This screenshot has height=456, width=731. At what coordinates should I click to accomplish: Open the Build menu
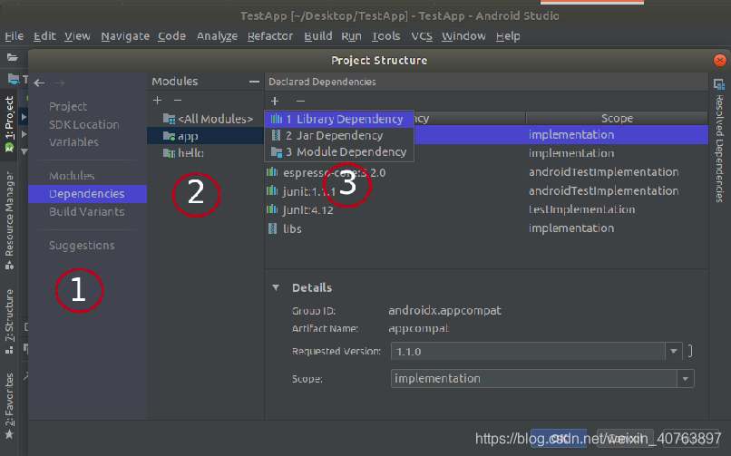pyautogui.click(x=318, y=36)
